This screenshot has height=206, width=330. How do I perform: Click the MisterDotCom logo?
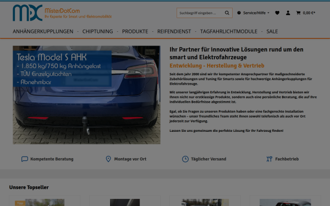pos(62,13)
